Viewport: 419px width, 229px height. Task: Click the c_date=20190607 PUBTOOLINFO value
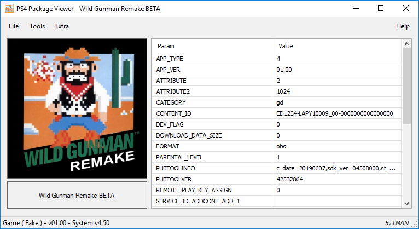pyautogui.click(x=336, y=168)
